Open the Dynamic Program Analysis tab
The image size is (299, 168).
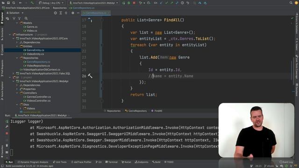(33, 162)
